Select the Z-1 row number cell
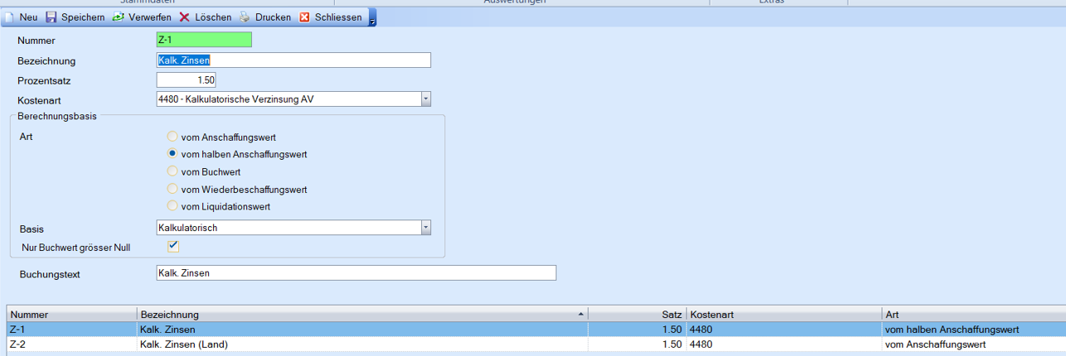 (72, 330)
